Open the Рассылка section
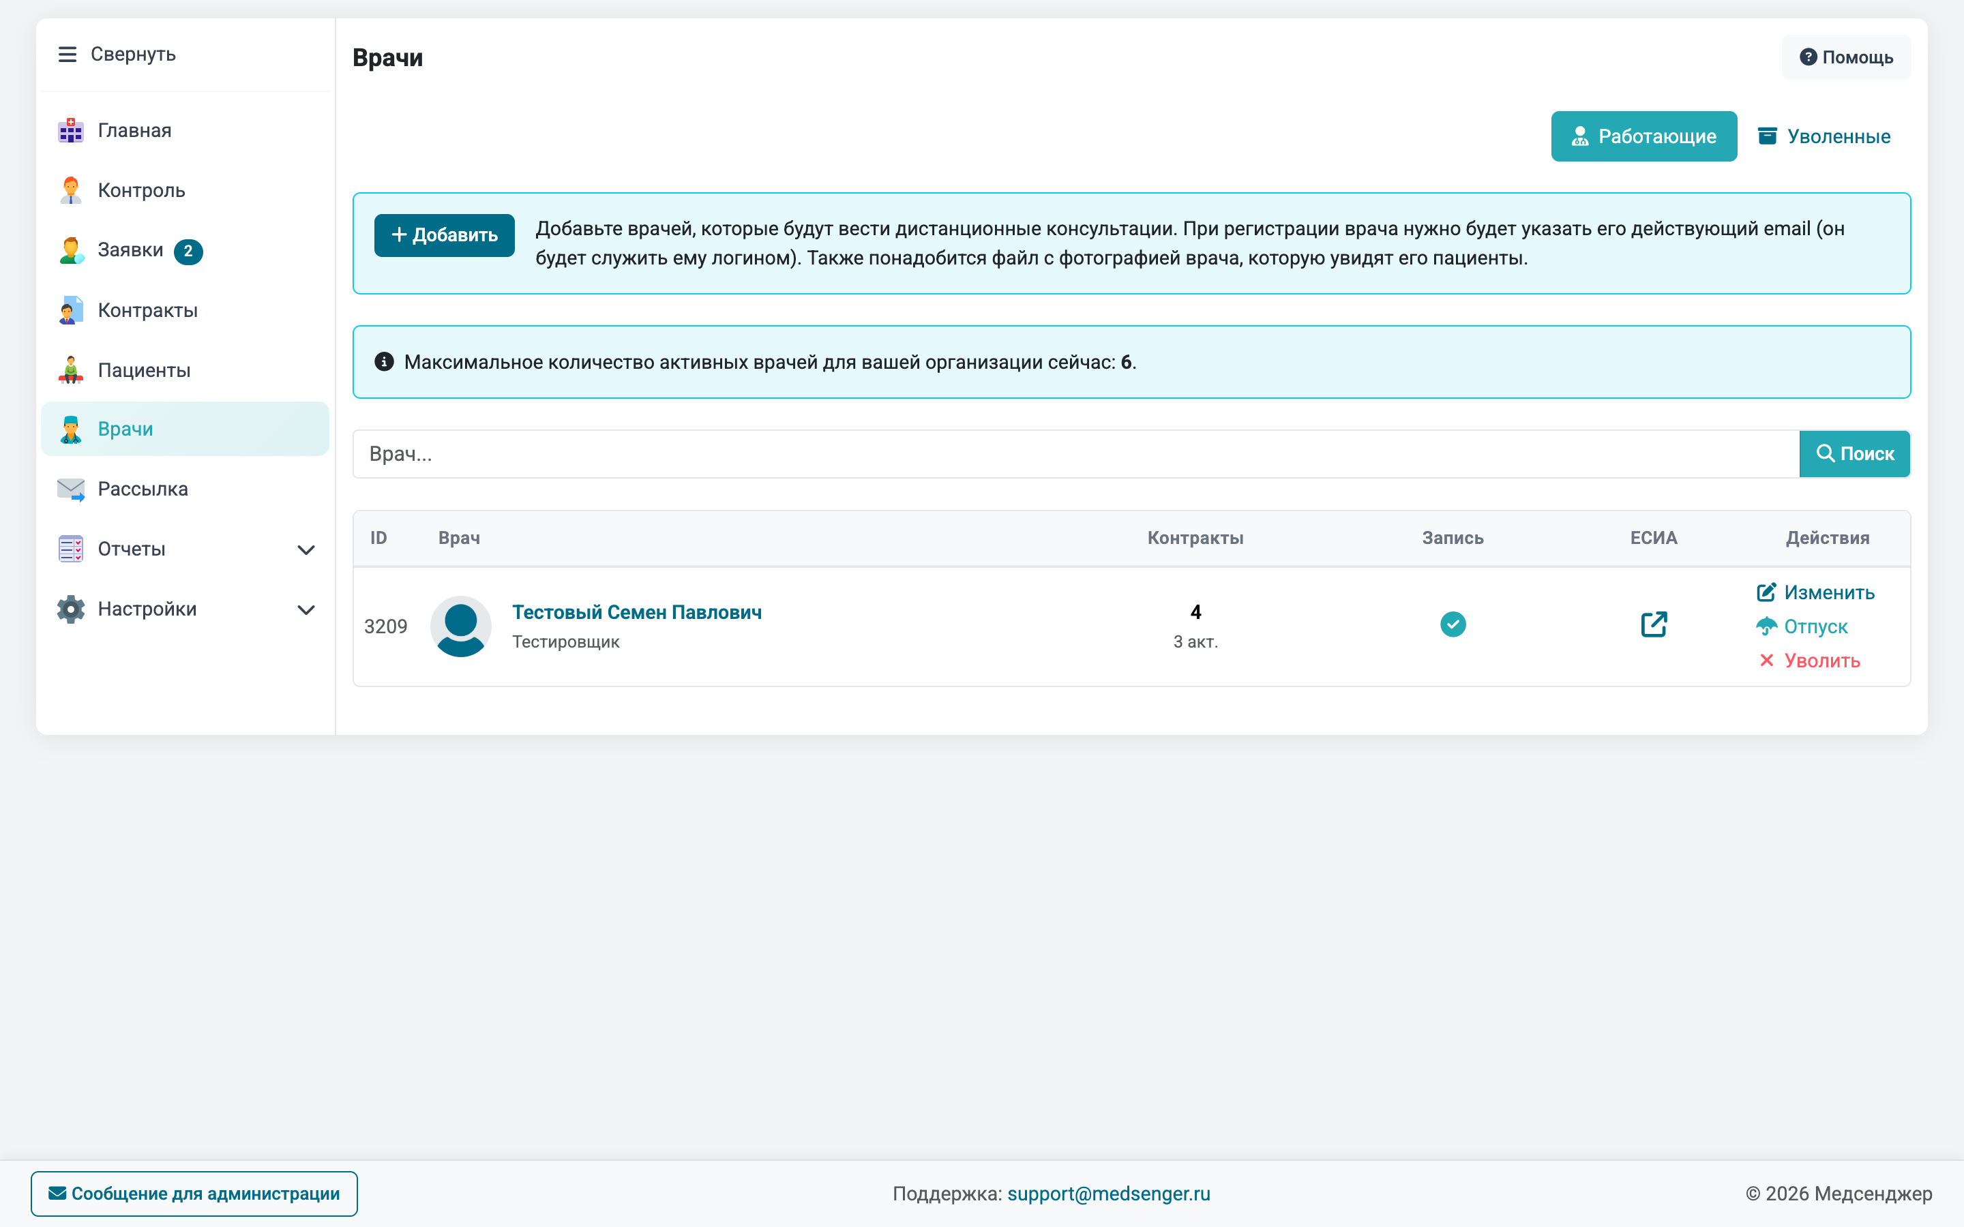This screenshot has width=1964, height=1227. pyautogui.click(x=185, y=489)
